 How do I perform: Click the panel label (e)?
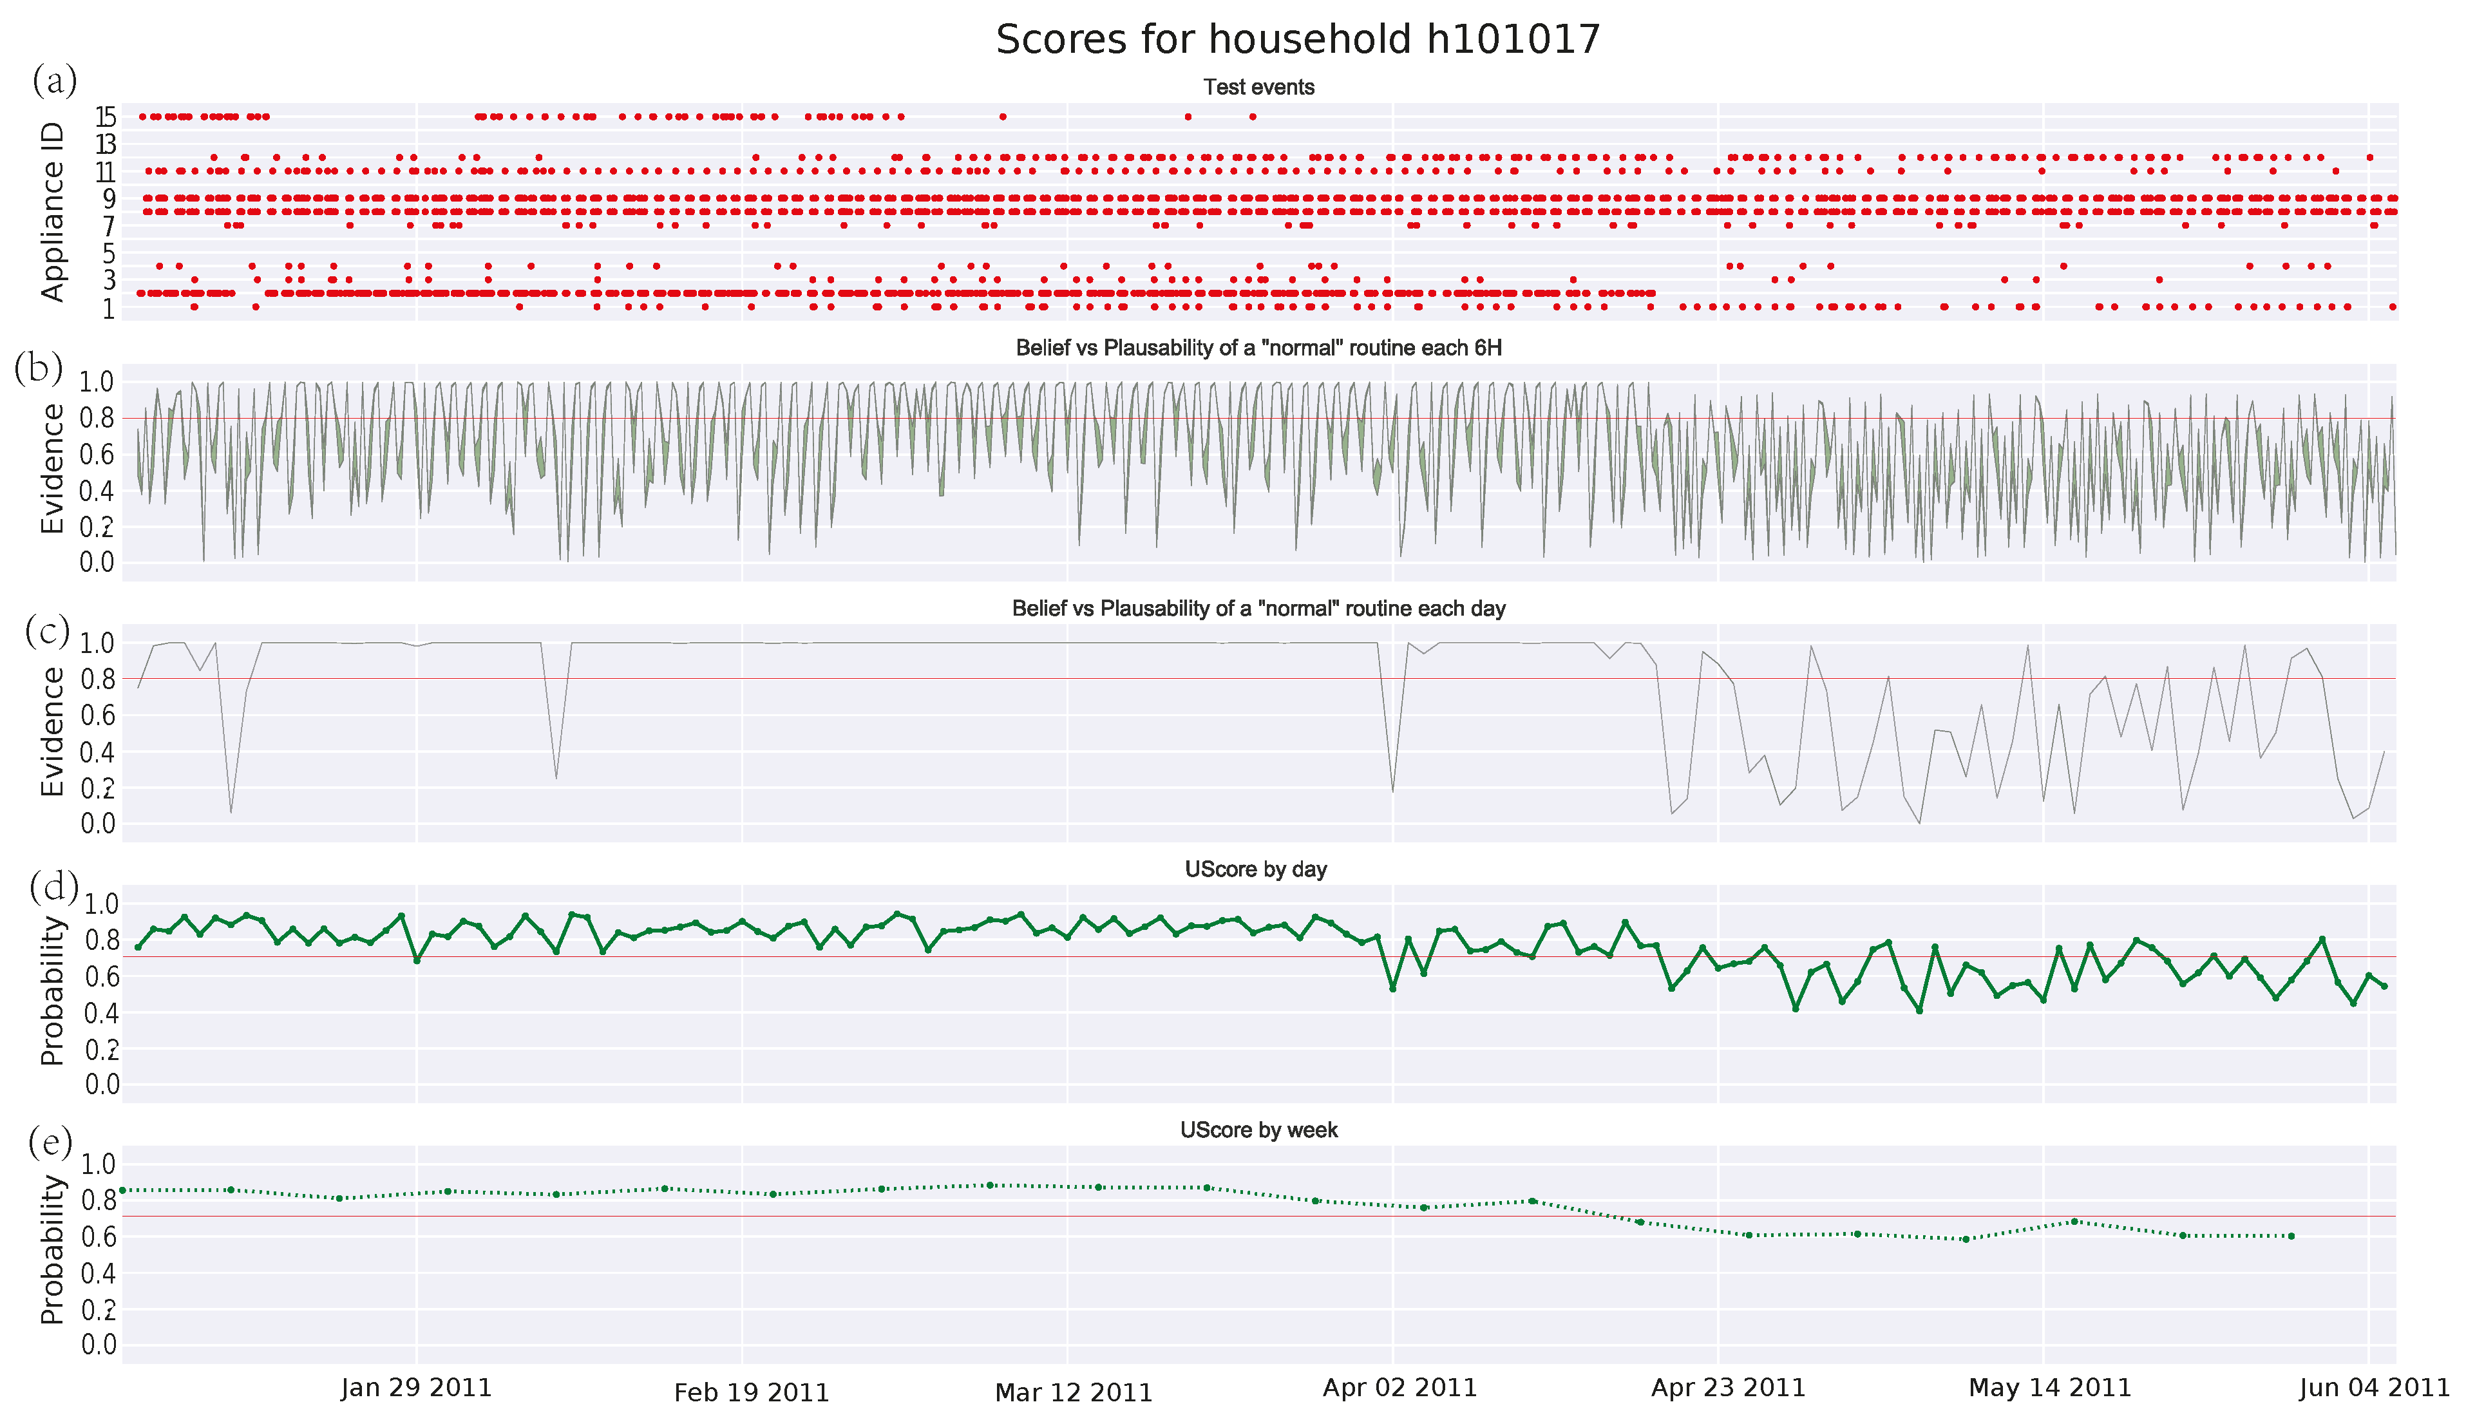50,1142
